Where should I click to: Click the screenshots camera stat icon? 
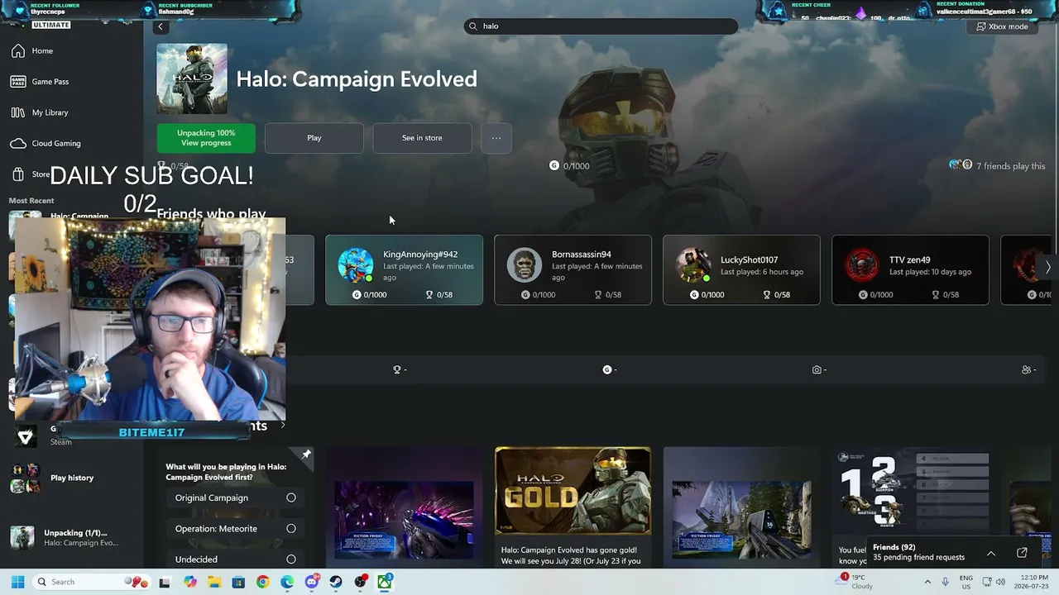[817, 370]
